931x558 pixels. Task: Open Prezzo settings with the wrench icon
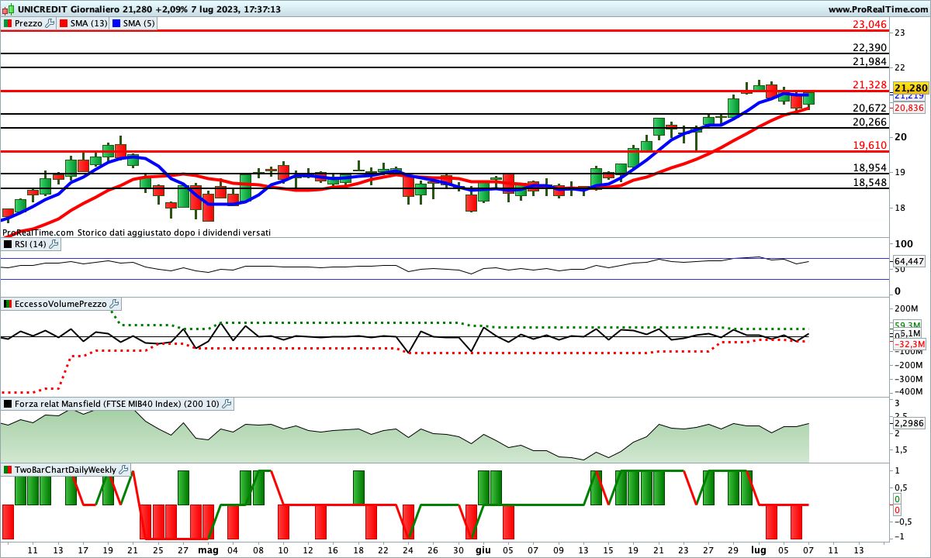click(50, 23)
